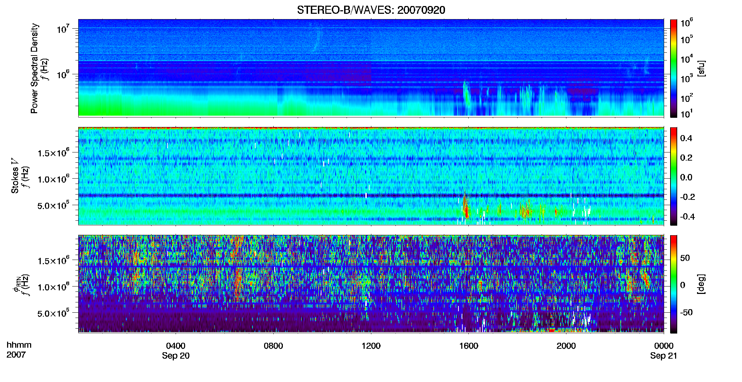742x382 pixels.
Task: Select the -50 label on the degrees color bar
Action: [x=686, y=312]
